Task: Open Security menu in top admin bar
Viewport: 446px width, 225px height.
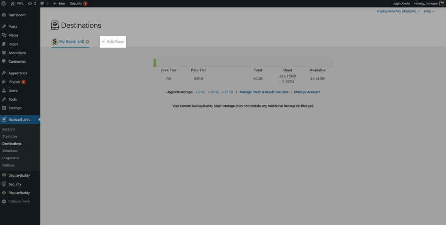Action: point(78,3)
